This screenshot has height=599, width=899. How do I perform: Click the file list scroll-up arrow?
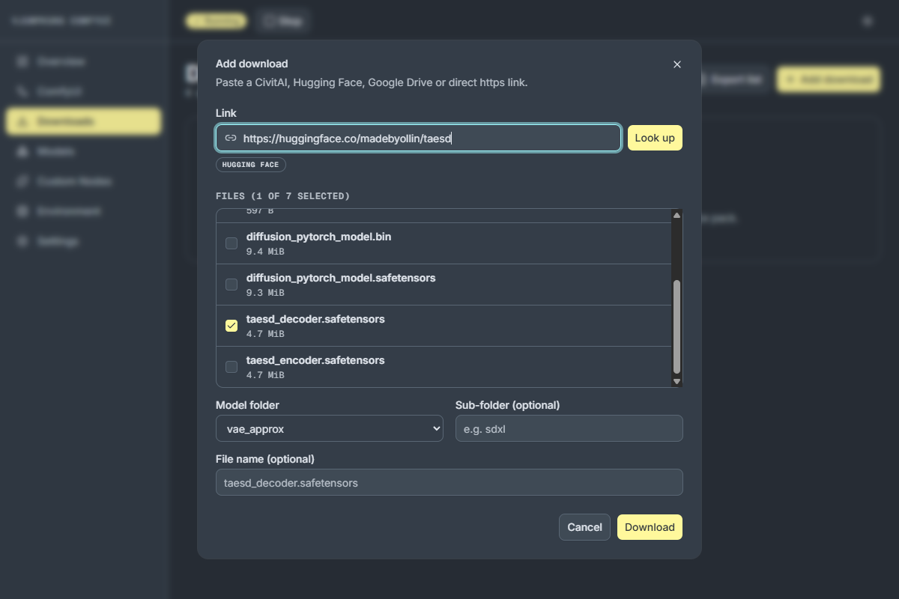click(676, 215)
